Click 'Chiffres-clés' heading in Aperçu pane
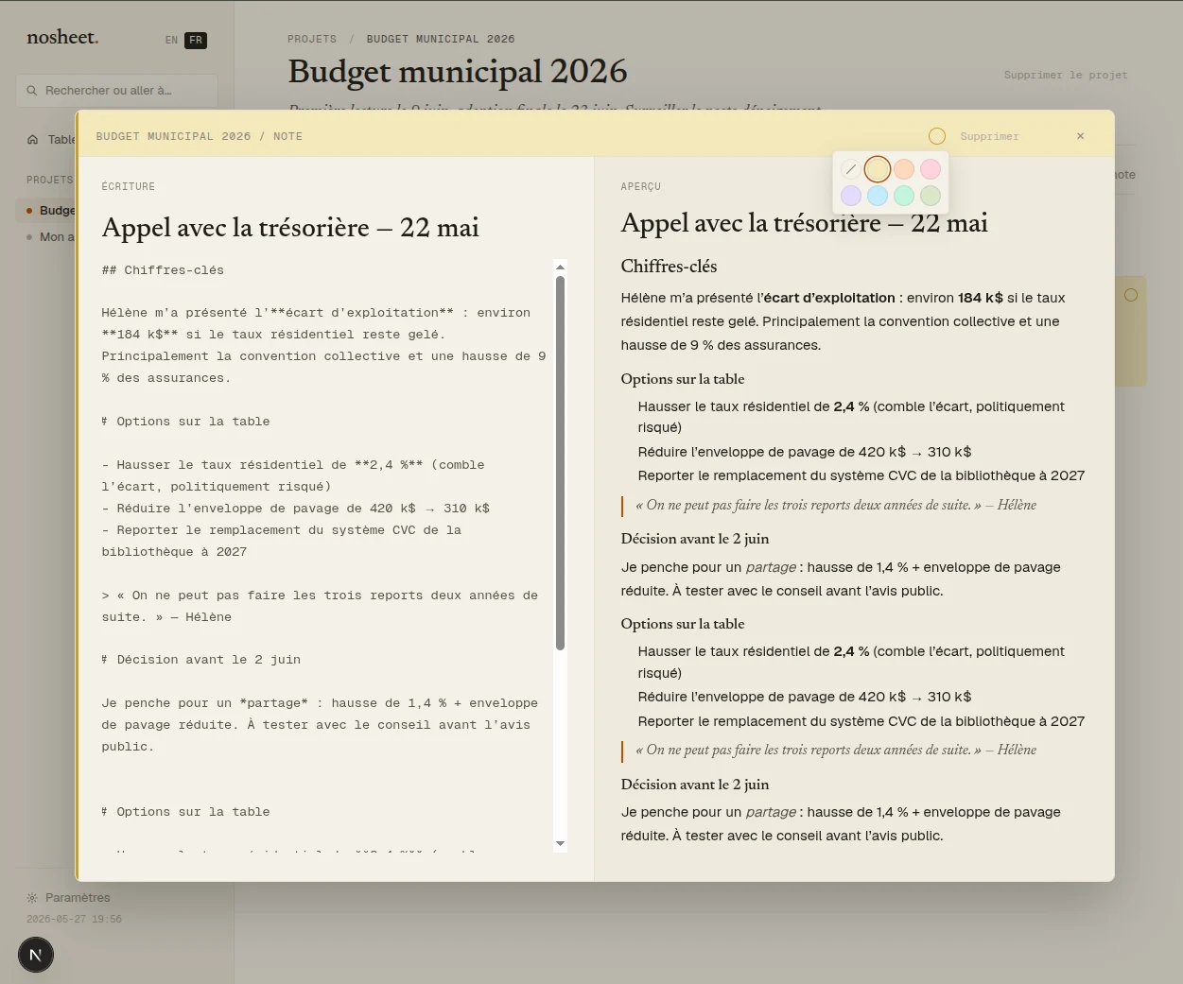Screen dimensions: 1183x984 tap(669, 267)
